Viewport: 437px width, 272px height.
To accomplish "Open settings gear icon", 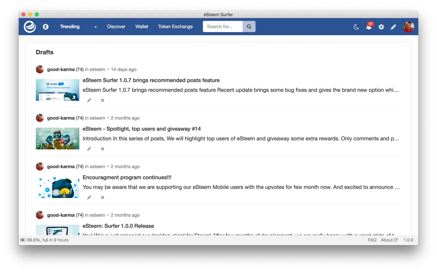I will tap(381, 27).
